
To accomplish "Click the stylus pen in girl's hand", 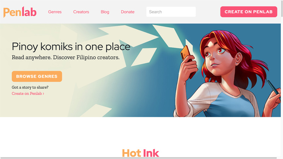I will coord(273,87).
